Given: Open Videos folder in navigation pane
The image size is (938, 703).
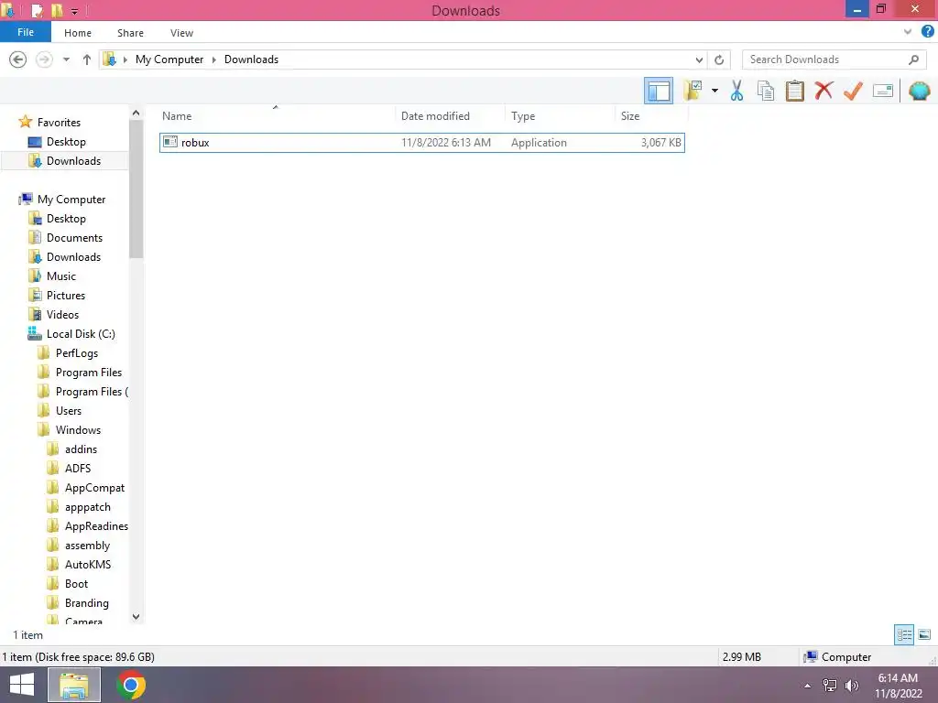Looking at the screenshot, I should (x=62, y=315).
